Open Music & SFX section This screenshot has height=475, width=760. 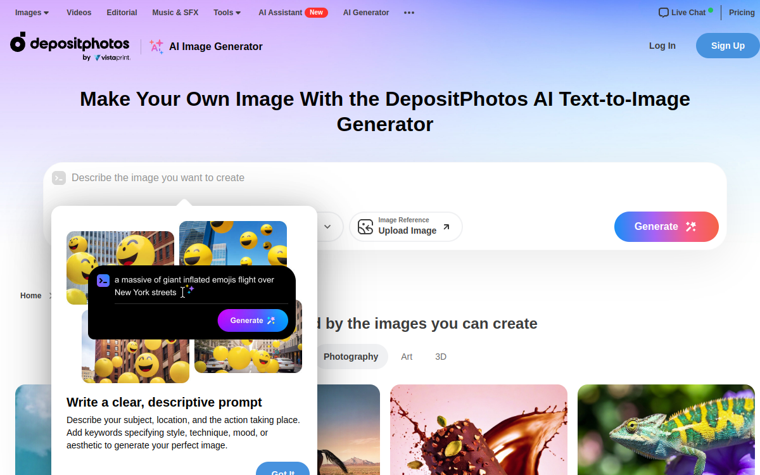pos(175,13)
